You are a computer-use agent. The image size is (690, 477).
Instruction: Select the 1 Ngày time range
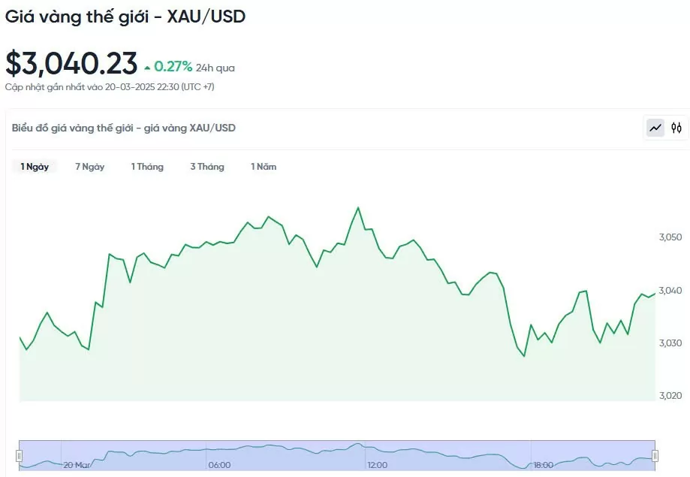point(35,167)
